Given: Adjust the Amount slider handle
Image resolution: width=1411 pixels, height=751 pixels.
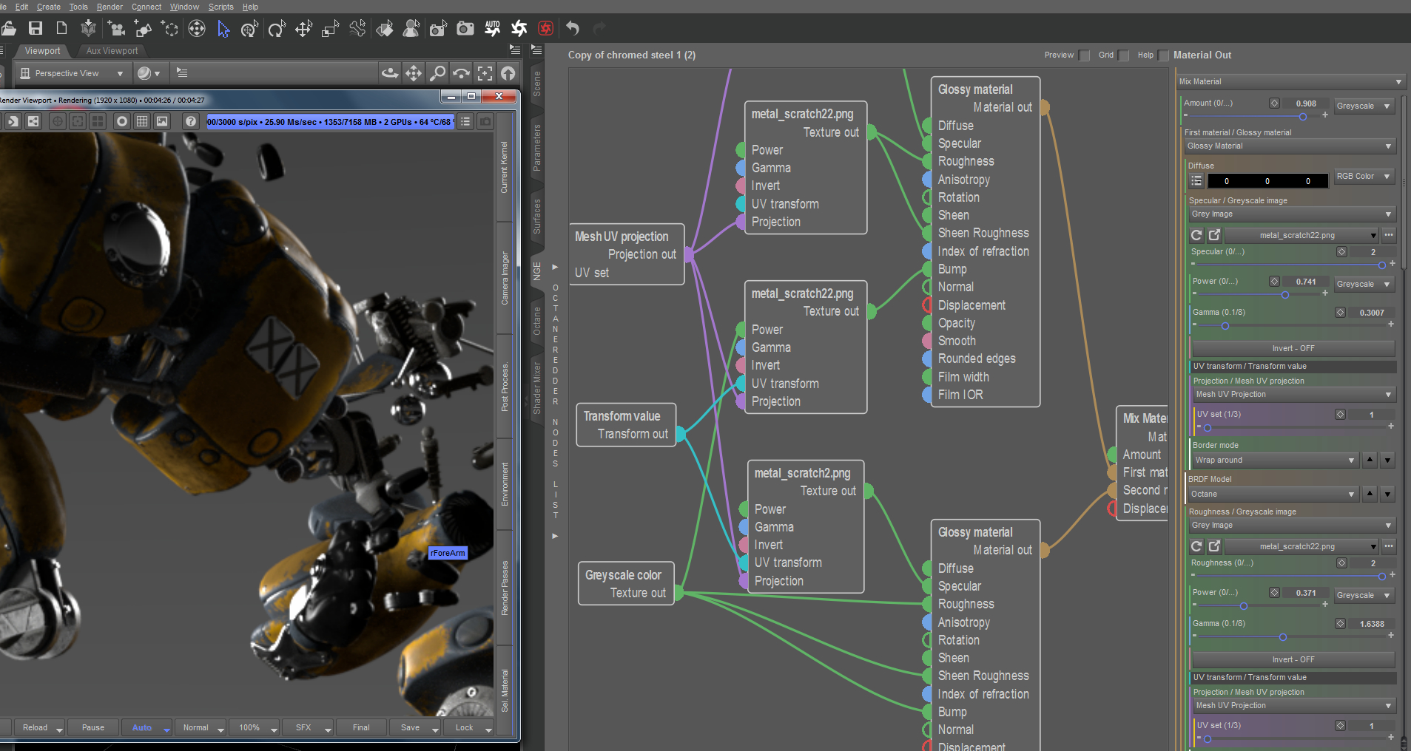Looking at the screenshot, I should pos(1302,116).
